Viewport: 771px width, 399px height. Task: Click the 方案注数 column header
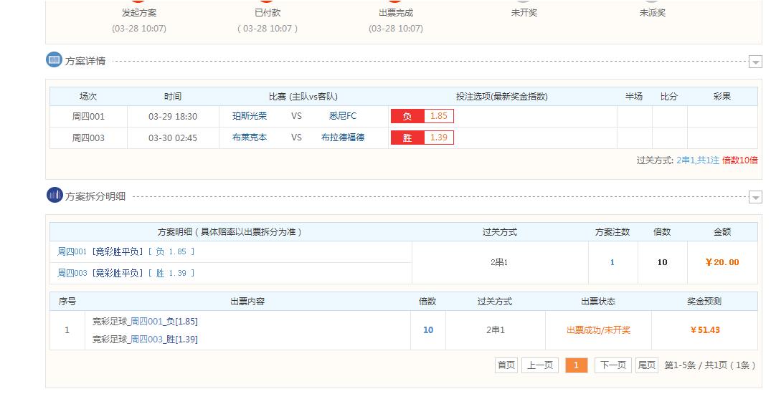(x=612, y=232)
